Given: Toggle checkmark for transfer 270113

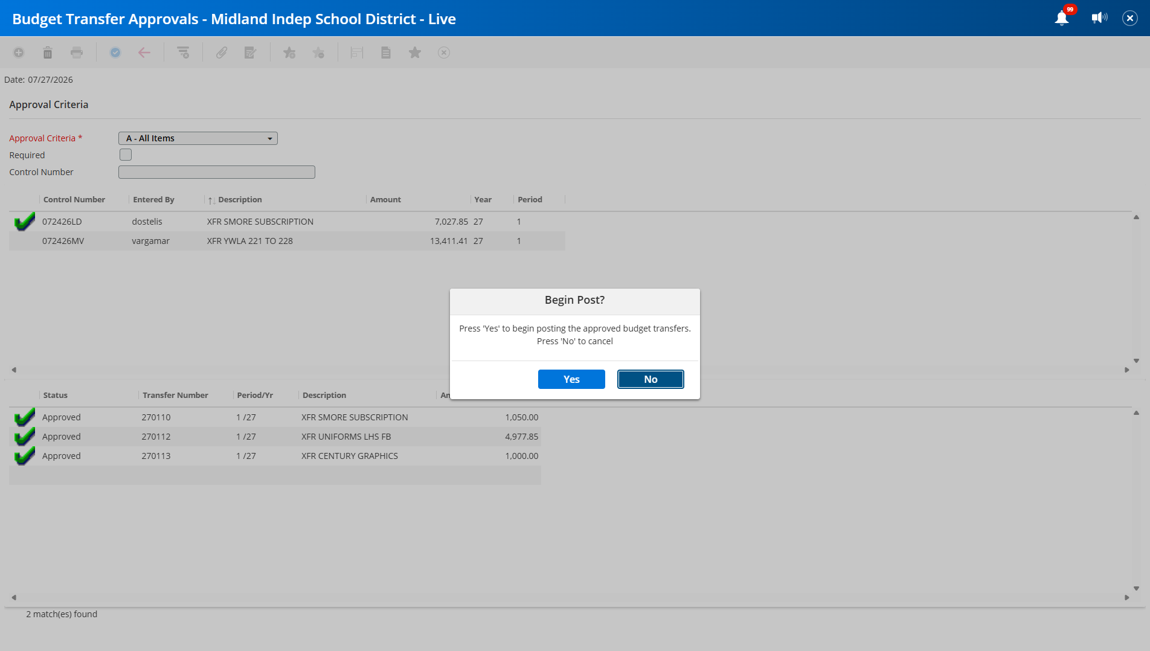Looking at the screenshot, I should tap(25, 456).
